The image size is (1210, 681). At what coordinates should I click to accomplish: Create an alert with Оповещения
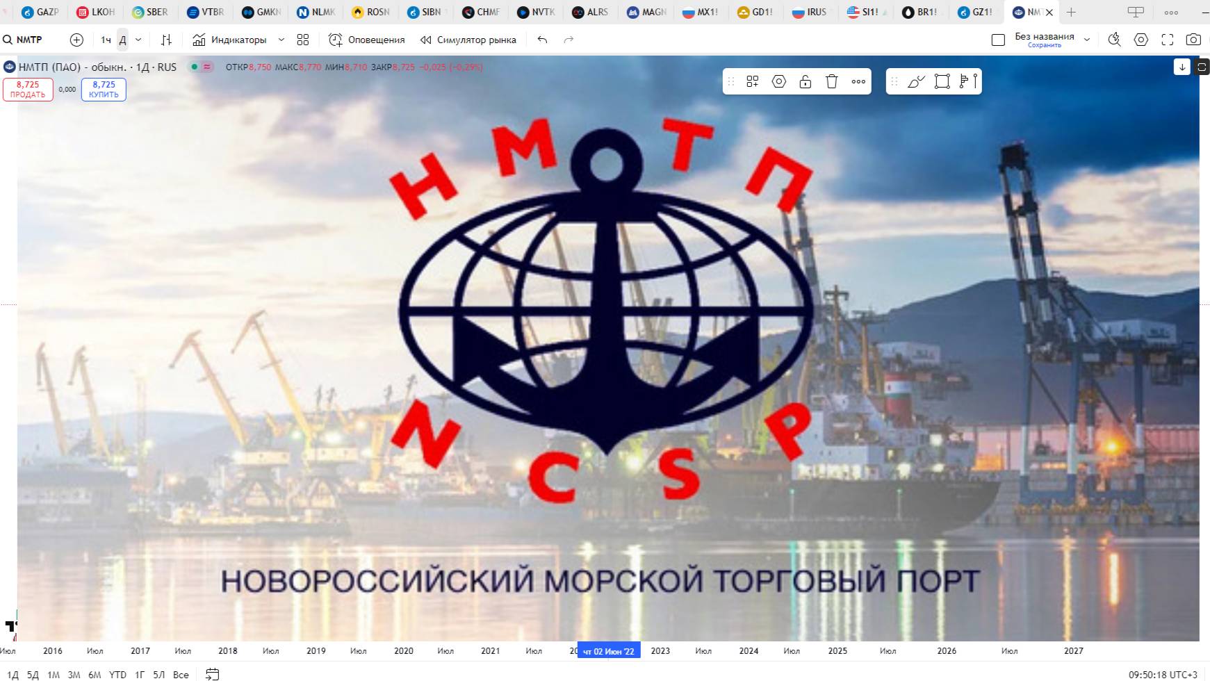pyautogui.click(x=366, y=40)
